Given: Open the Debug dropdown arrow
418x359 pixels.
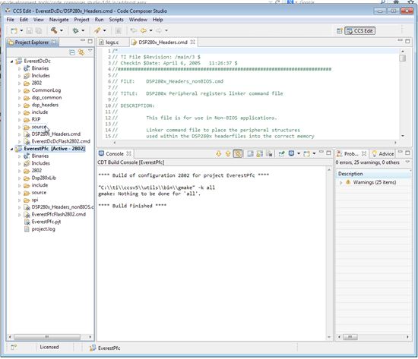Looking at the screenshot, I should coord(83,30).
